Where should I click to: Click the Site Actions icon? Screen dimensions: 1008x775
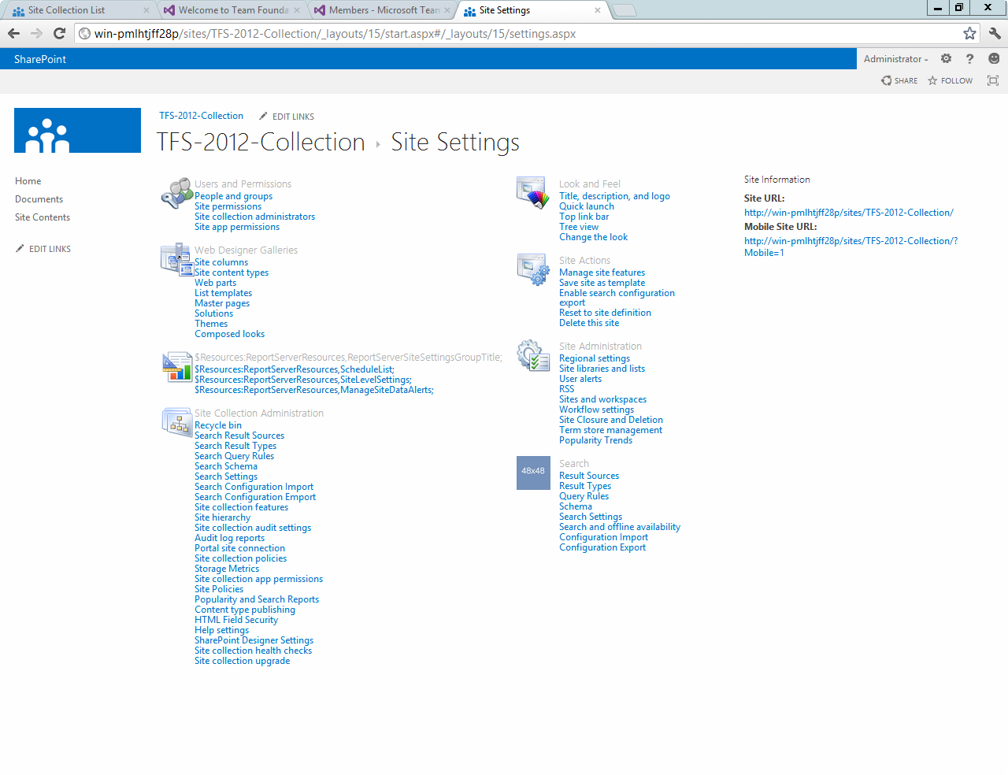point(532,269)
